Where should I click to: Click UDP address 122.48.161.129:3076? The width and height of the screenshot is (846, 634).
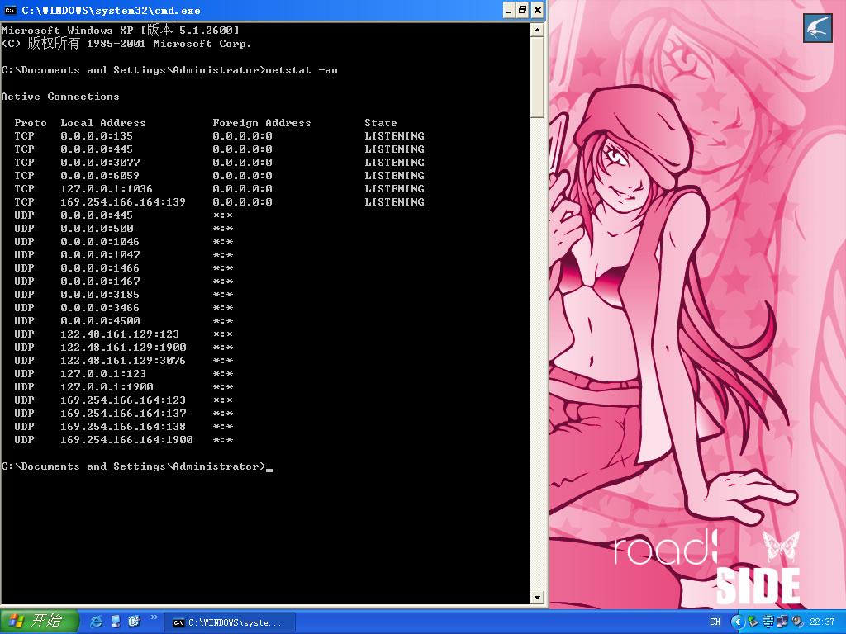pyautogui.click(x=123, y=361)
